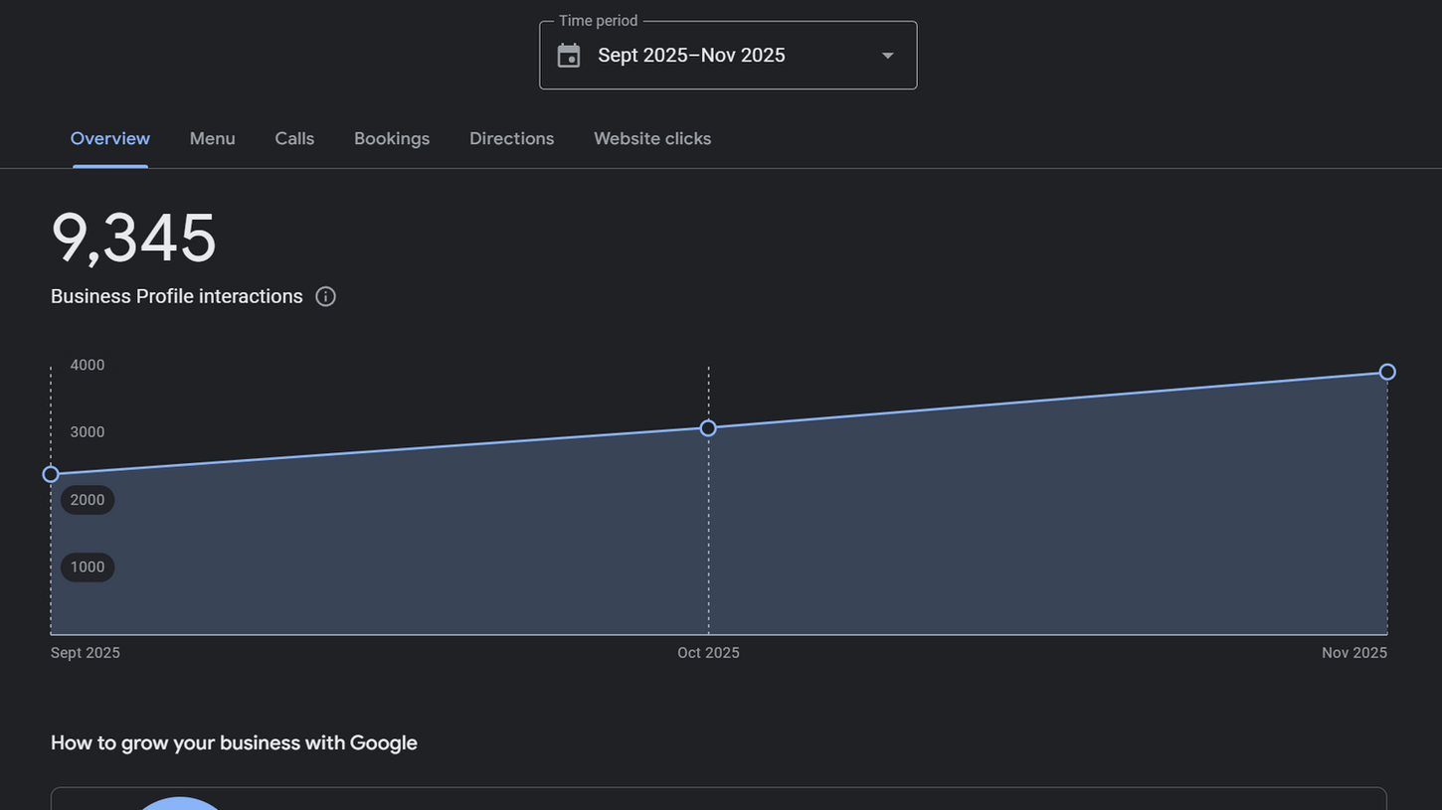
Task: Select the Sept 2025 data point on chart
Action: pyautogui.click(x=51, y=474)
